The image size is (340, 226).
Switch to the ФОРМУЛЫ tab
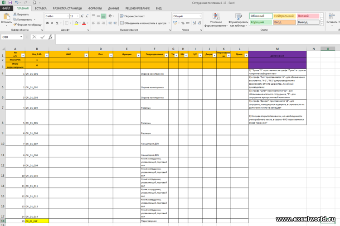[95, 8]
